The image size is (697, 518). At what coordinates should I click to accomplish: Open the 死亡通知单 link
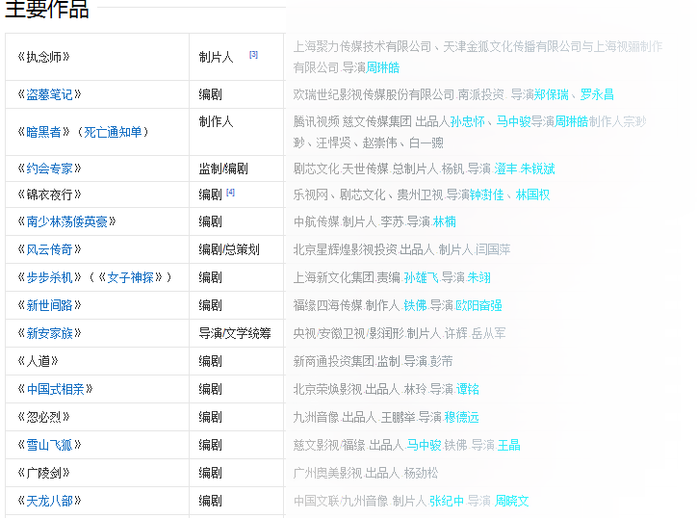coord(113,132)
